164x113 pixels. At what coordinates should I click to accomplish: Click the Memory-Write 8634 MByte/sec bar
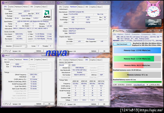(x=137, y=65)
